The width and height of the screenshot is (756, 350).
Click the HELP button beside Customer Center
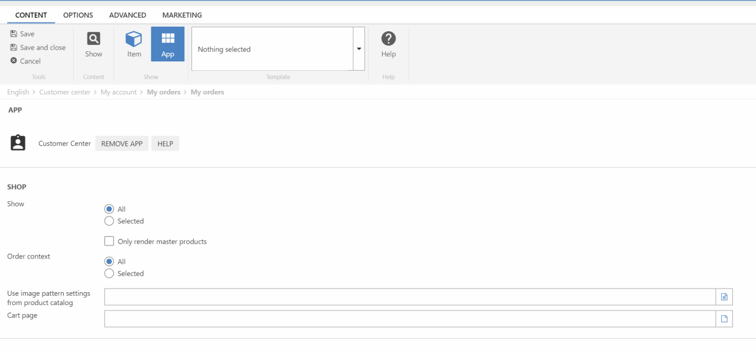(165, 143)
